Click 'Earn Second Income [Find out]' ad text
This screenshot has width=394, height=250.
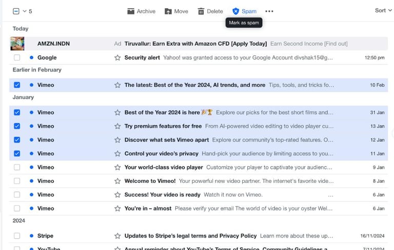click(x=309, y=44)
